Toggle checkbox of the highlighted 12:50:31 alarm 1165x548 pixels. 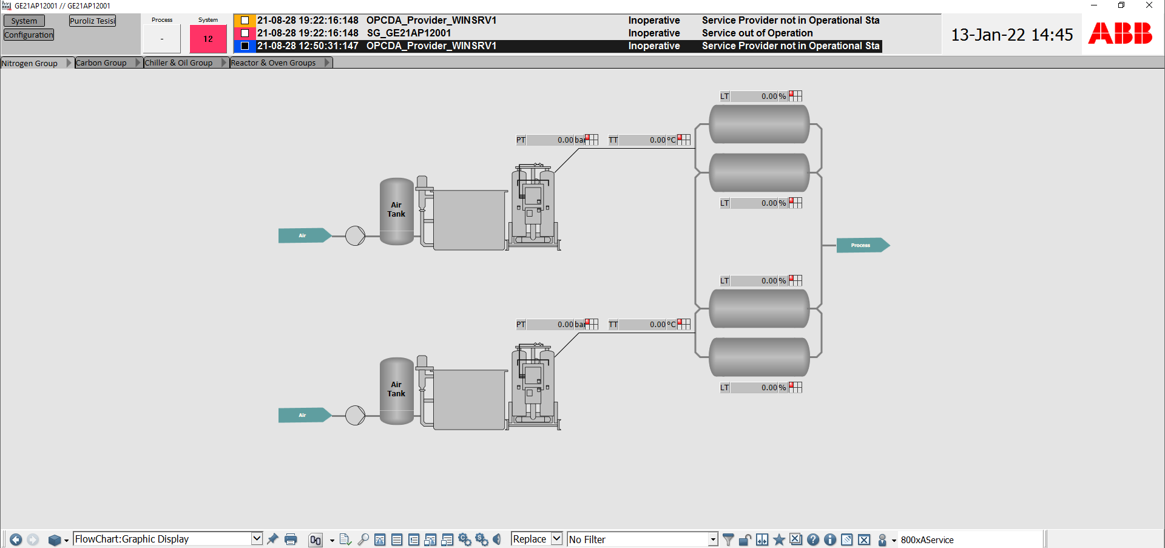click(245, 46)
